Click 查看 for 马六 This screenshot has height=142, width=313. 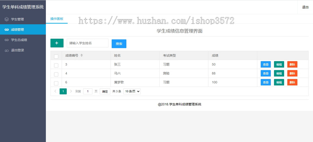click(266, 73)
